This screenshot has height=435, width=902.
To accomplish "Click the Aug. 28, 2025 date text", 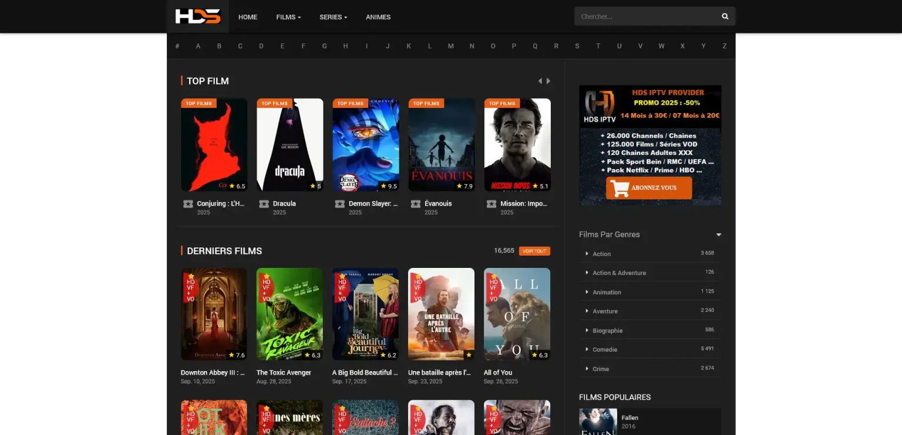I will tap(274, 382).
